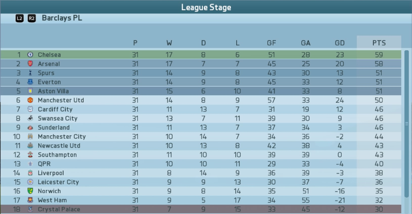Image resolution: width=412 pixels, height=214 pixels.
Task: Click the Manchester City team name
Action: tap(62, 137)
